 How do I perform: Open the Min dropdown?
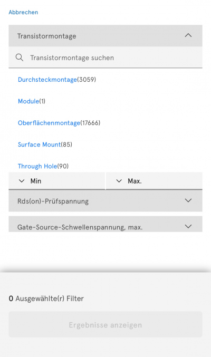pos(57,181)
